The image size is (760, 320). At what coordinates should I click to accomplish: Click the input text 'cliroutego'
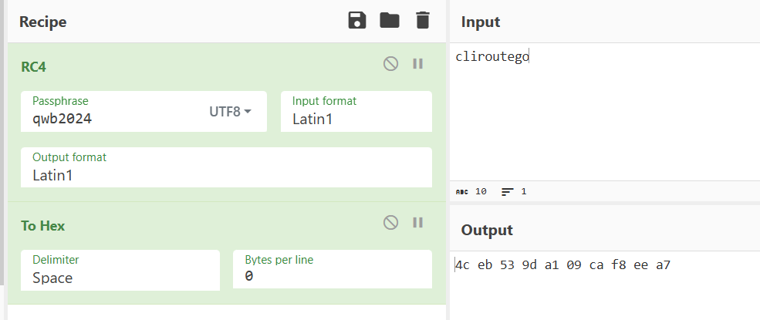[x=492, y=56]
